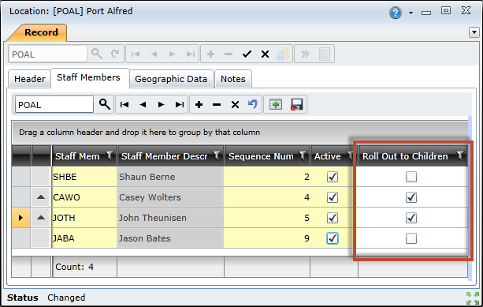Add a new staff row with plus
The width and height of the screenshot is (483, 307).
pyautogui.click(x=199, y=105)
